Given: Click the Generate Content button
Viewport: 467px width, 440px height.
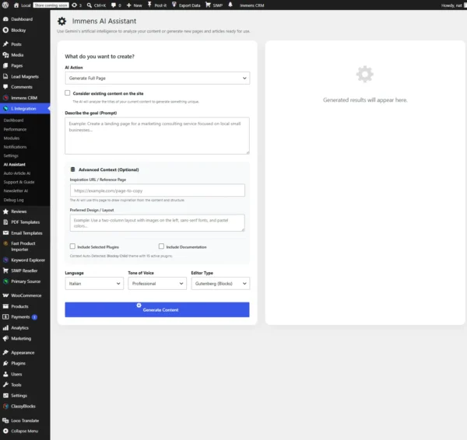Looking at the screenshot, I should 157,309.
